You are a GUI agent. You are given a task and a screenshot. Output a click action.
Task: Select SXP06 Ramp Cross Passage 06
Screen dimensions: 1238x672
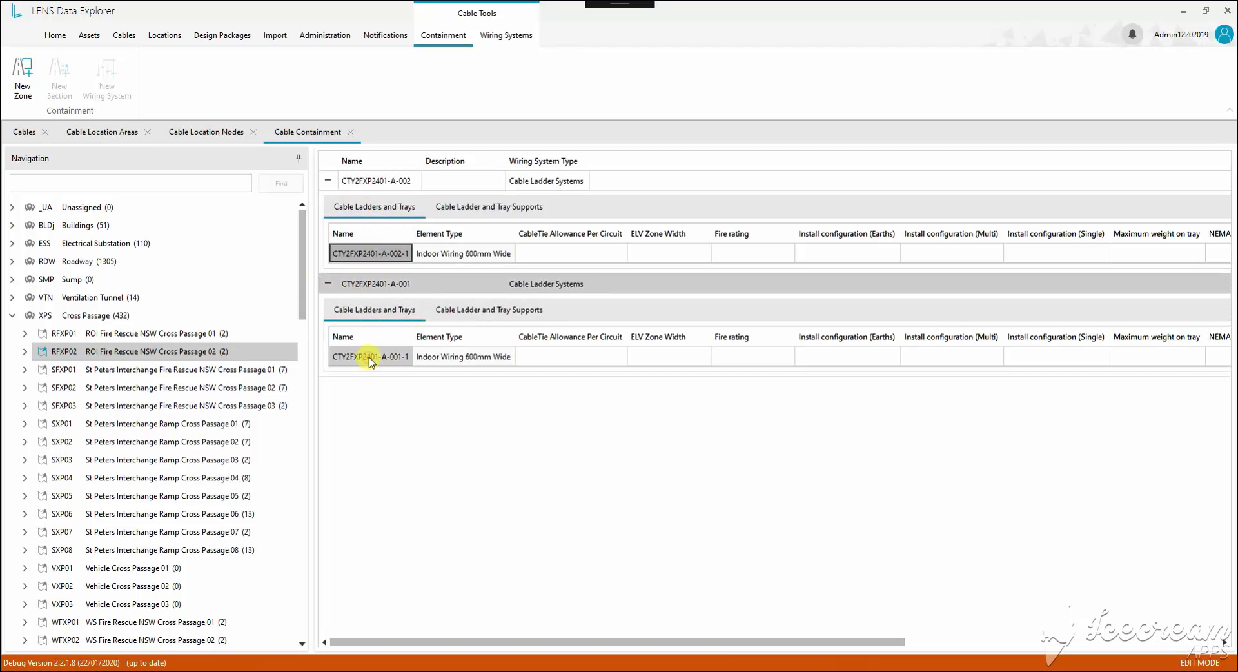[153, 515]
